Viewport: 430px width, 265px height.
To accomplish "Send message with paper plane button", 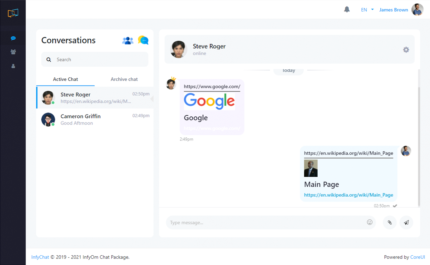I will [x=406, y=223].
